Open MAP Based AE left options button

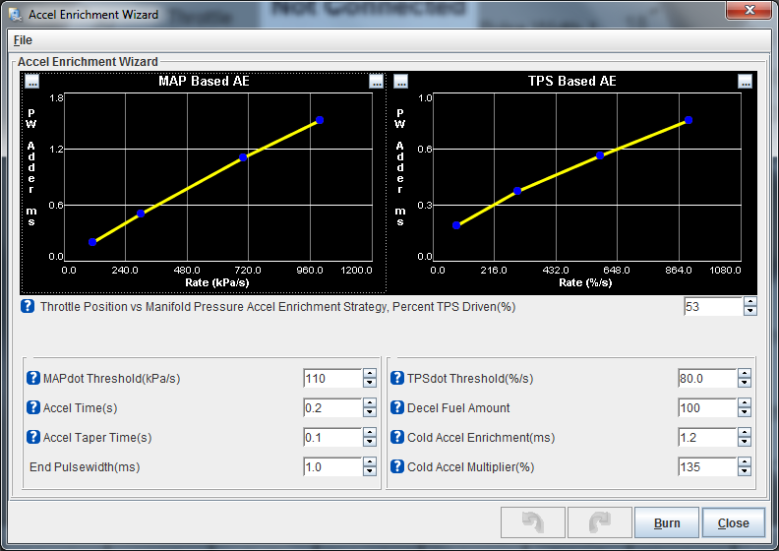coord(31,82)
